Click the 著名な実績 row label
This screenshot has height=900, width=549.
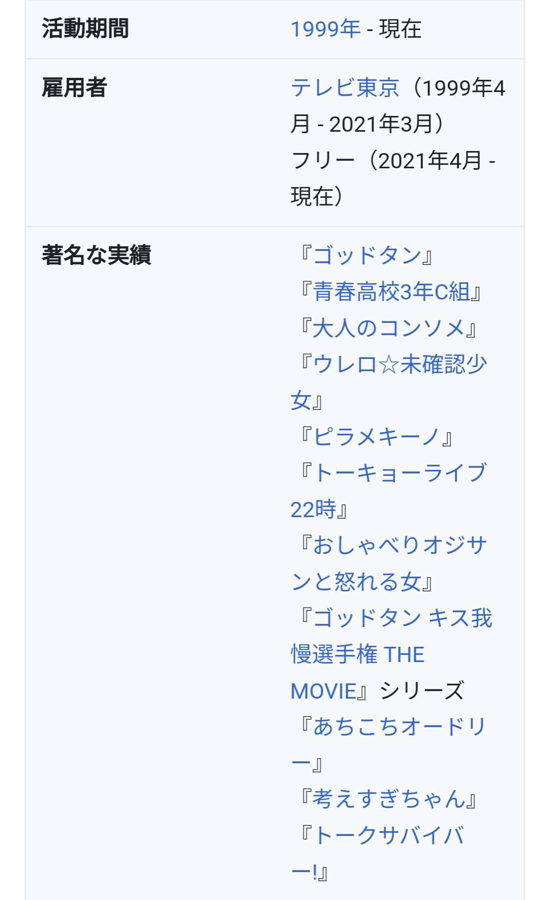click(x=97, y=255)
